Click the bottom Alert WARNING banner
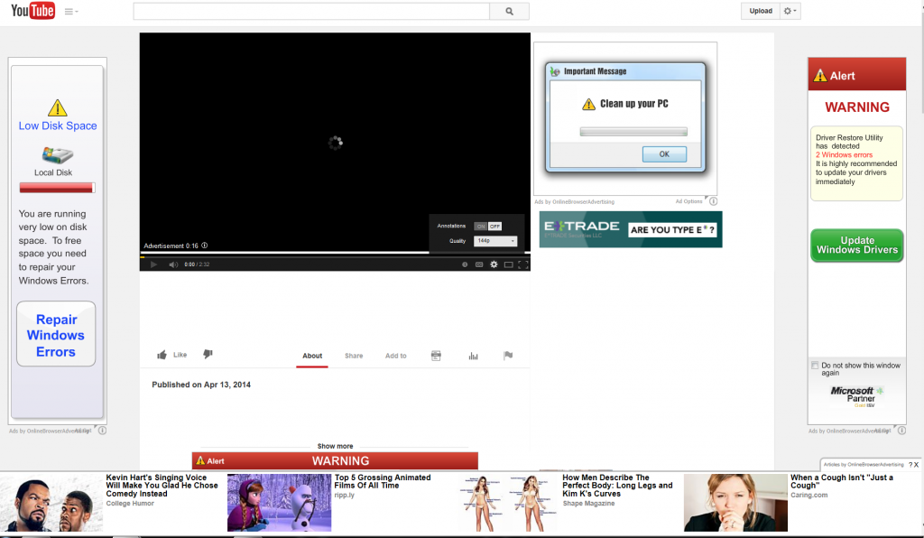 [335, 460]
